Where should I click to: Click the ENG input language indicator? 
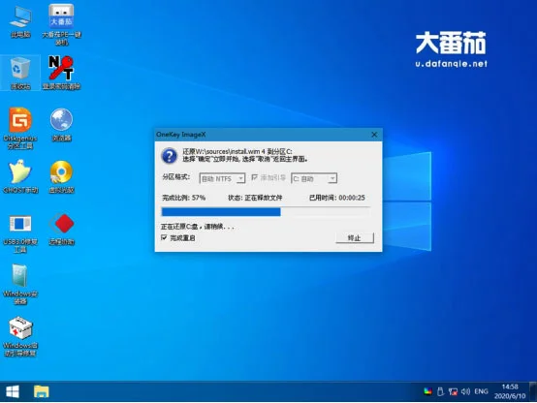tap(481, 391)
